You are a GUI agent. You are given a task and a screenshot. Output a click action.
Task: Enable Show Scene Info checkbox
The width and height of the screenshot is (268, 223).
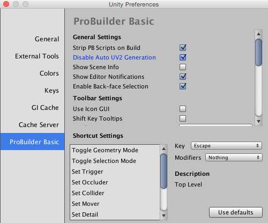(x=183, y=67)
